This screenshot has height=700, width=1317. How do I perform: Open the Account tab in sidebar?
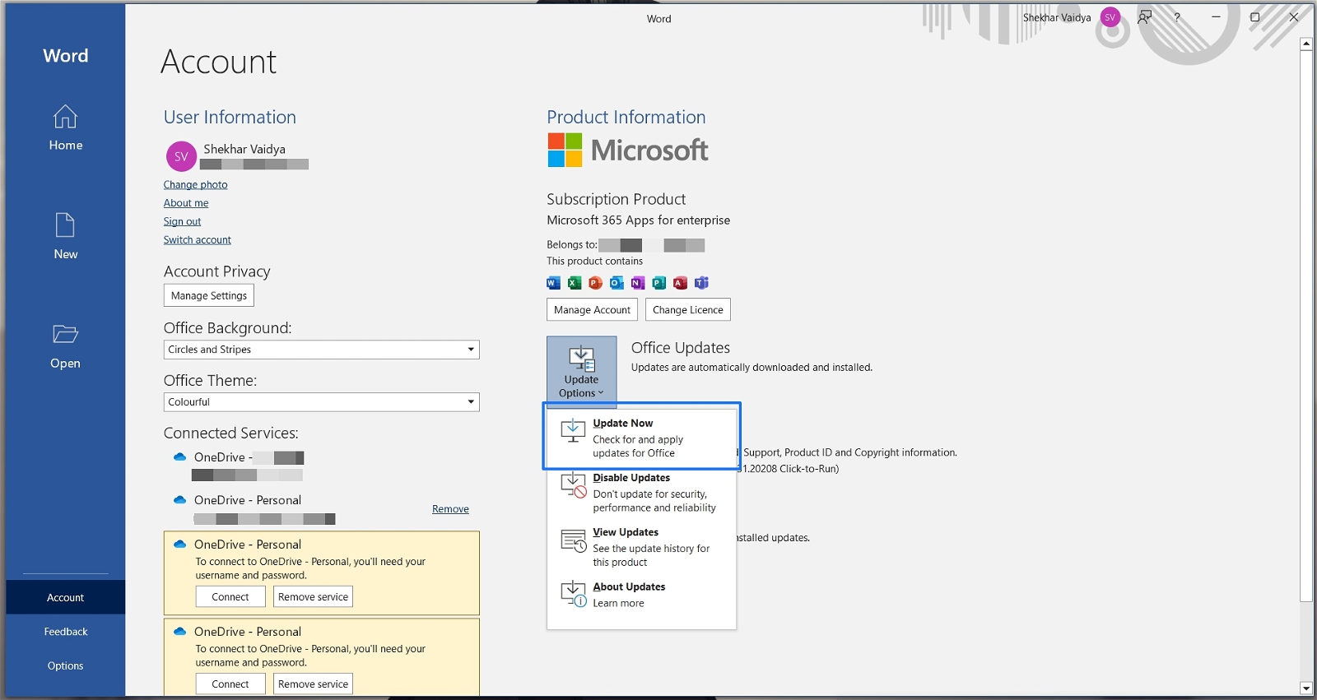65,597
